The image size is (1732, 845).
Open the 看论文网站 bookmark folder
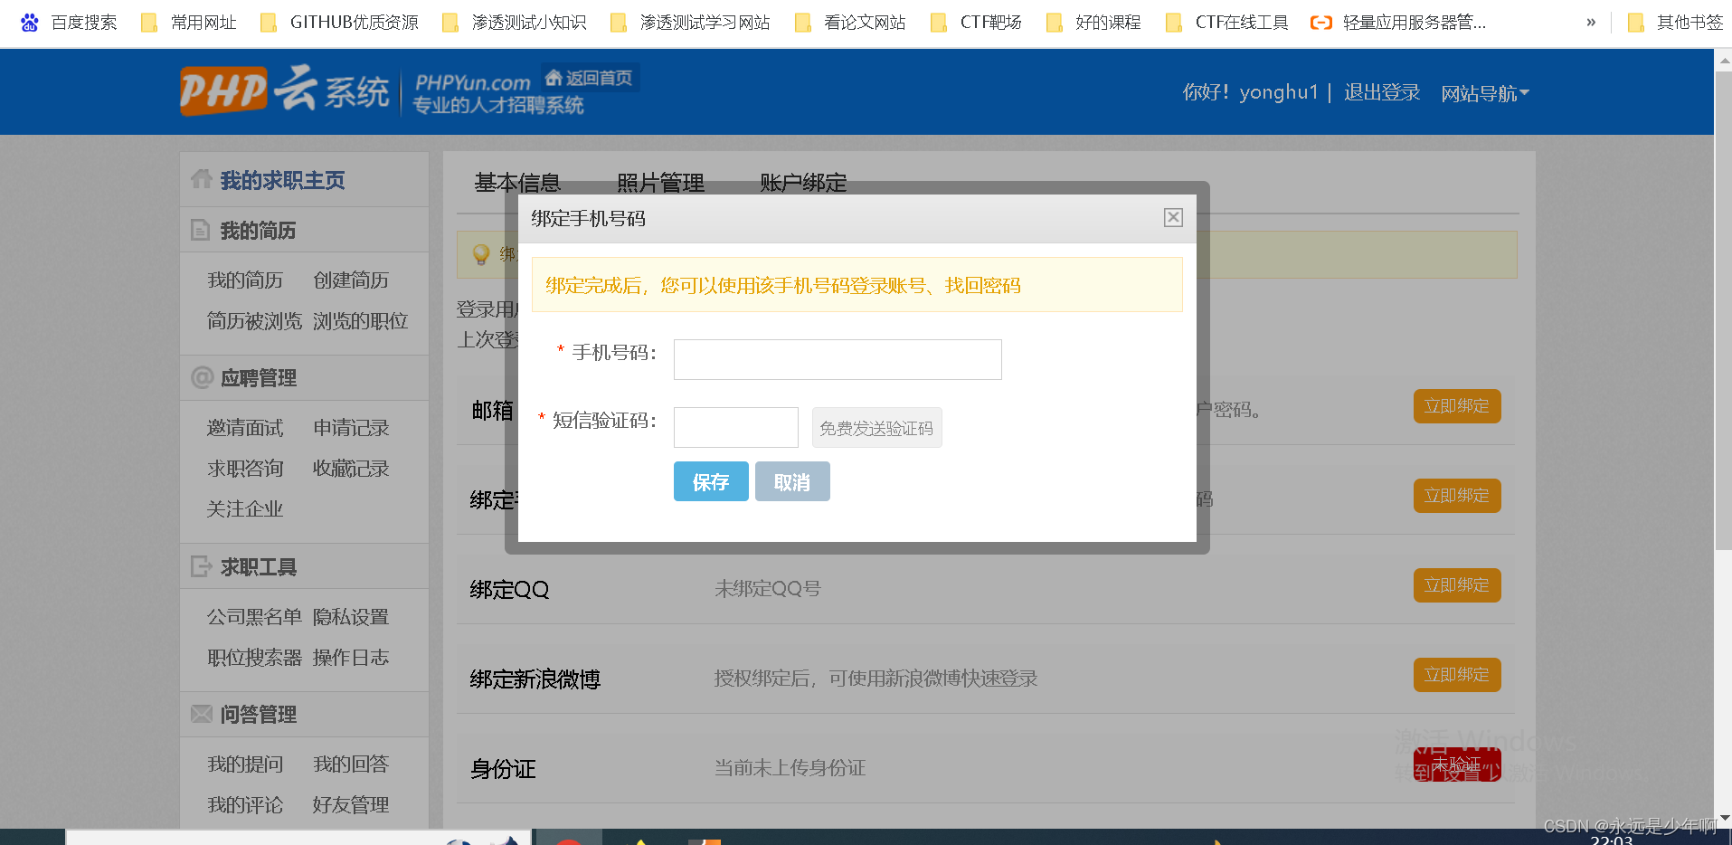click(850, 22)
